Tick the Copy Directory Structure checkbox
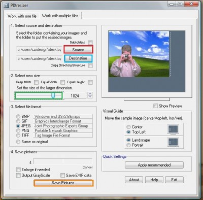The height and width of the screenshot is (200, 203). (90, 65)
